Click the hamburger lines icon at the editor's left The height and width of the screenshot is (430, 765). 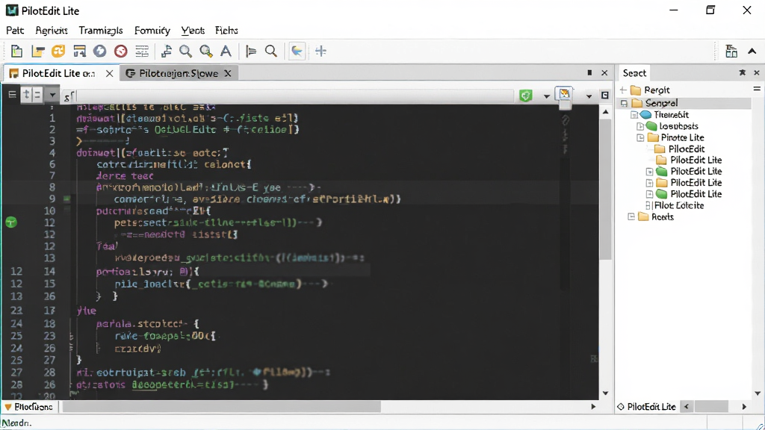(12, 95)
